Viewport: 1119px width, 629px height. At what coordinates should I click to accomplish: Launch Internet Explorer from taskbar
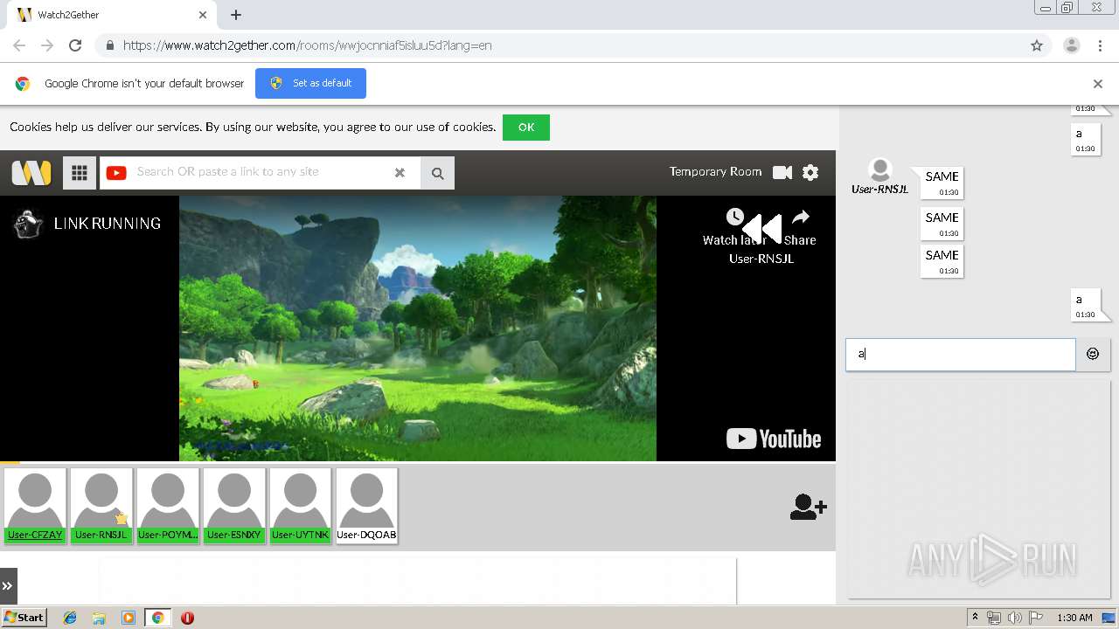pyautogui.click(x=70, y=618)
